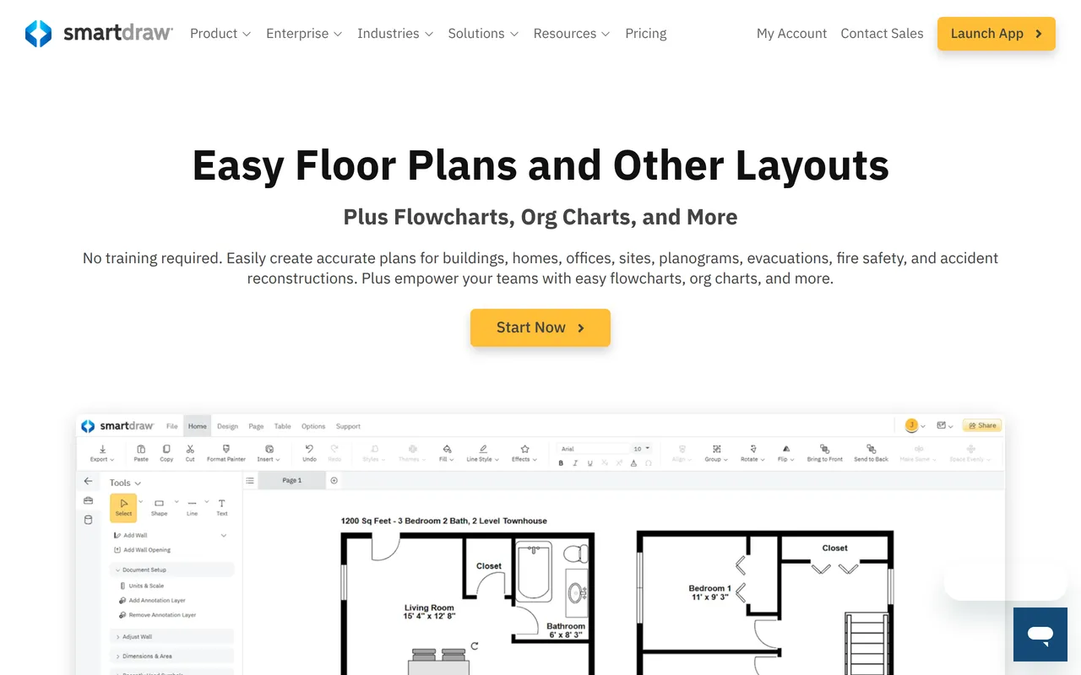This screenshot has height=675, width=1081.
Task: Select the Format Painter tool
Action: pos(226,453)
